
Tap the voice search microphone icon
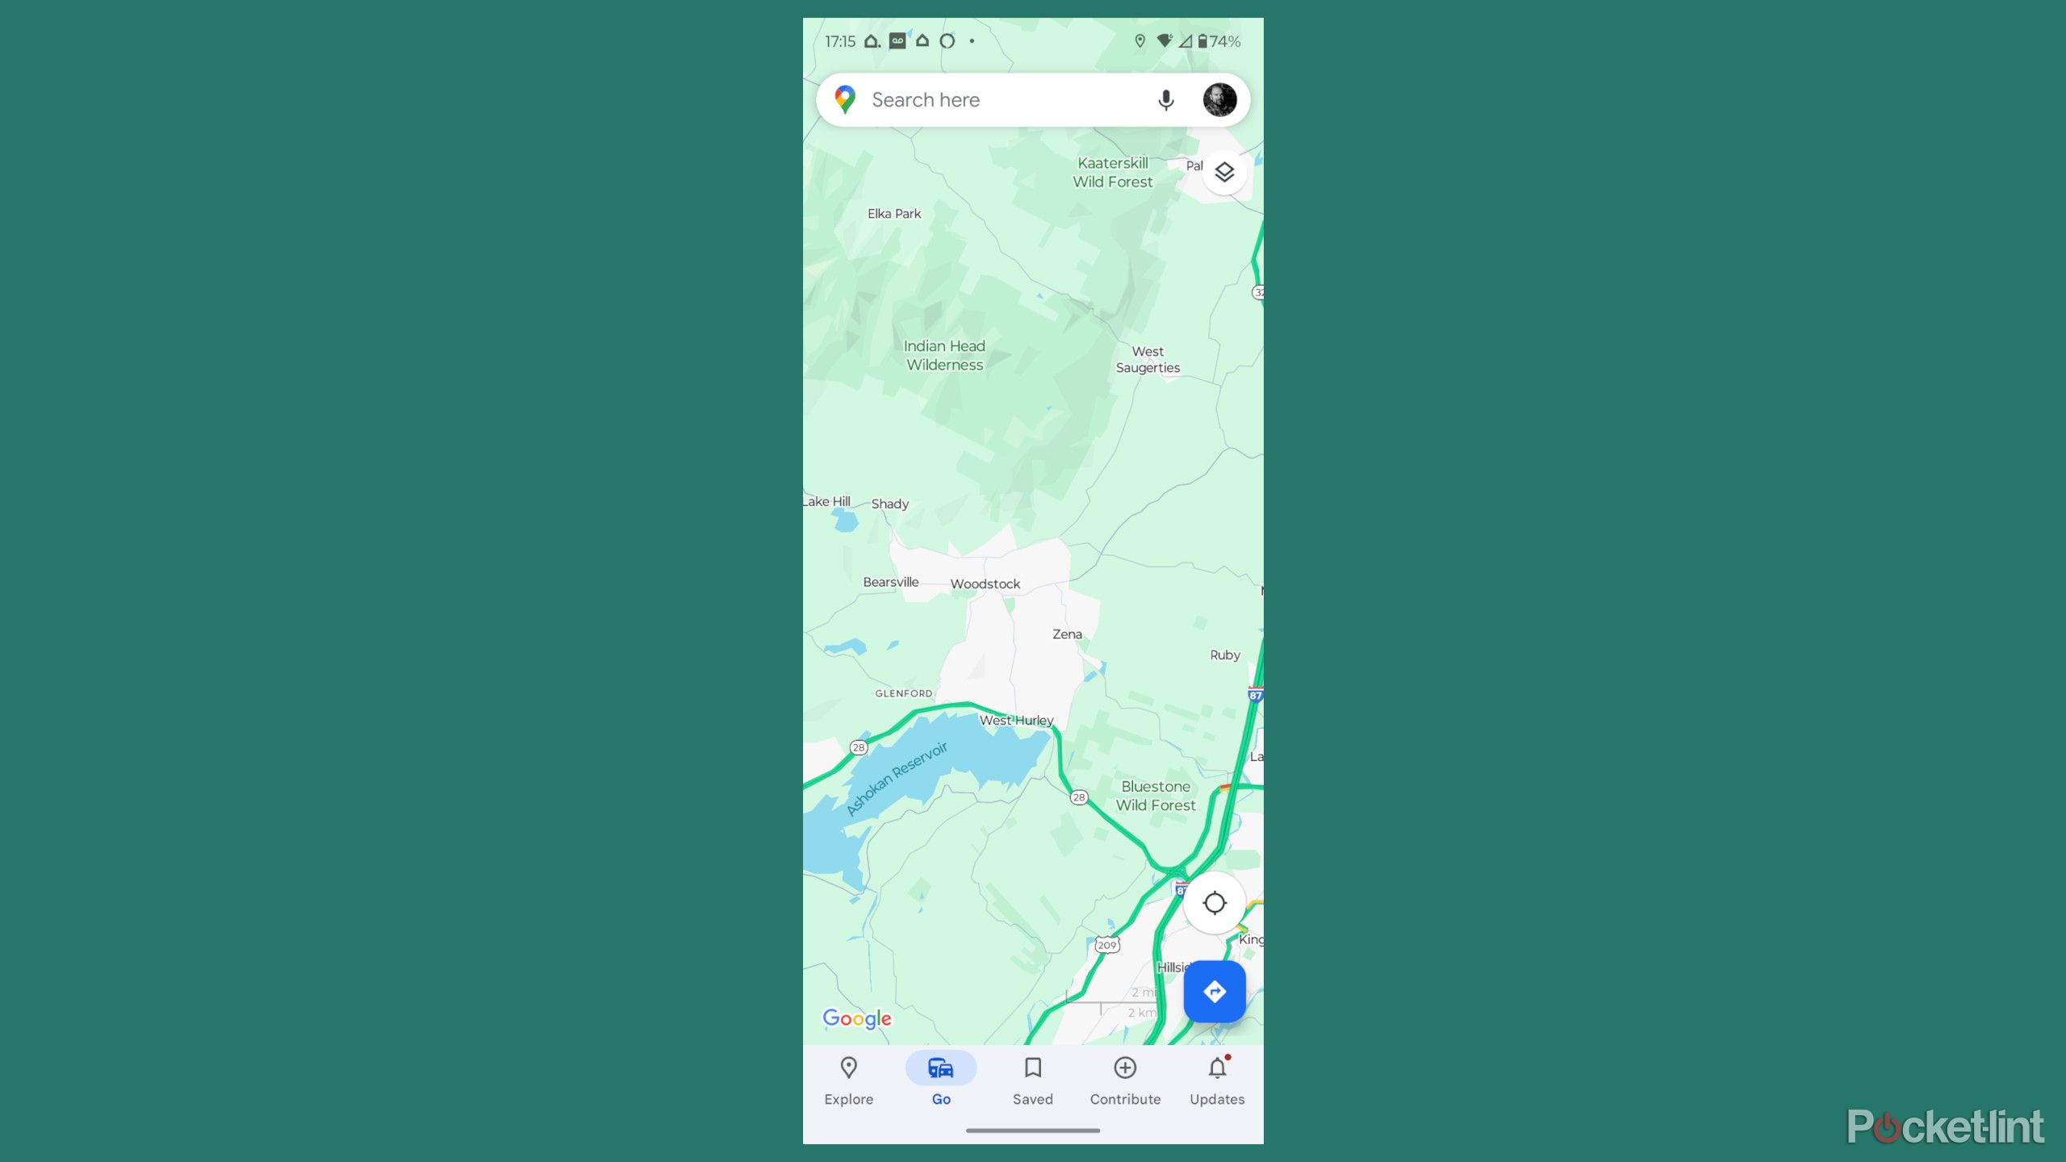coord(1164,99)
